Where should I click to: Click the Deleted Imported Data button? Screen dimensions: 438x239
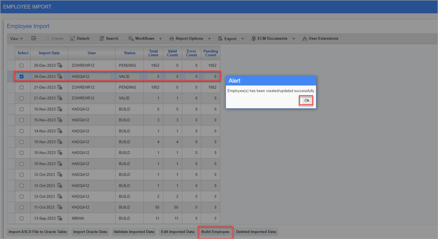256,232
